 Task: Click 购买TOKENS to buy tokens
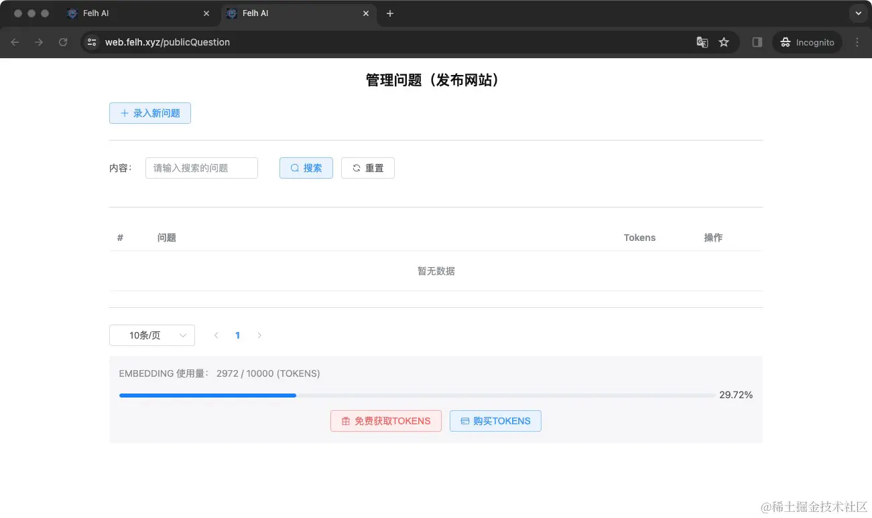(495, 421)
